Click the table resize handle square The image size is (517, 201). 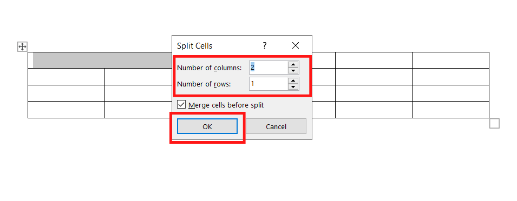(494, 124)
